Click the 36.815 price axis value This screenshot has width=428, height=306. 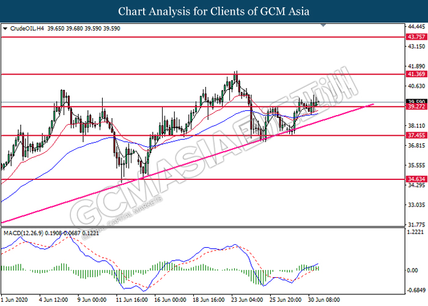point(416,146)
